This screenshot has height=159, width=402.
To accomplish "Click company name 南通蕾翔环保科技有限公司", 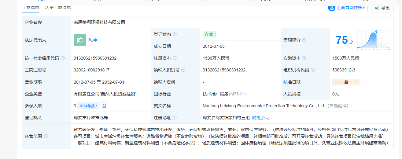I will [99, 22].
